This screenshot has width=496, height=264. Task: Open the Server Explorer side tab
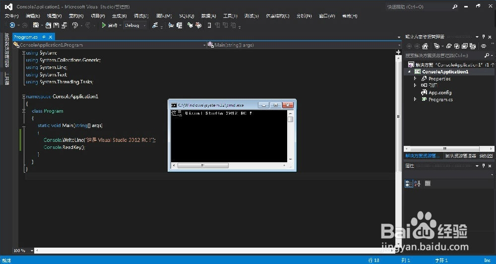point(6,50)
